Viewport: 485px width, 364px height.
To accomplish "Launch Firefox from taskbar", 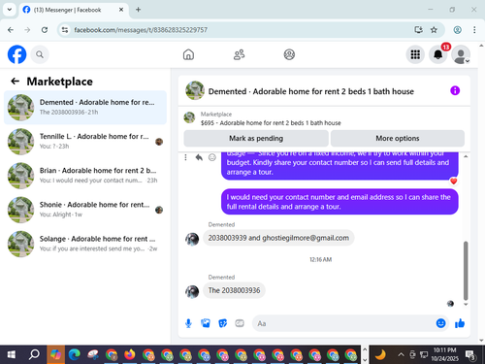I will (130, 355).
